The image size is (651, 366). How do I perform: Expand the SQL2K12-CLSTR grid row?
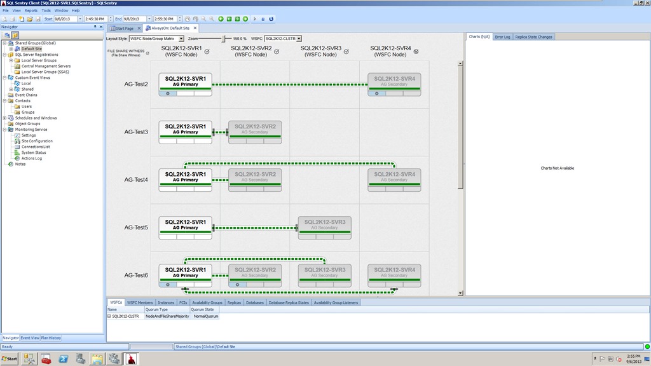pyautogui.click(x=109, y=316)
